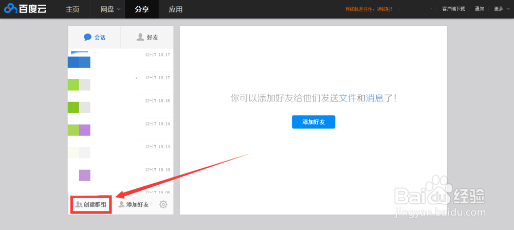Open the first conversation dated 12-17 19:17
Viewport: 514px width, 230px height.
point(121,60)
